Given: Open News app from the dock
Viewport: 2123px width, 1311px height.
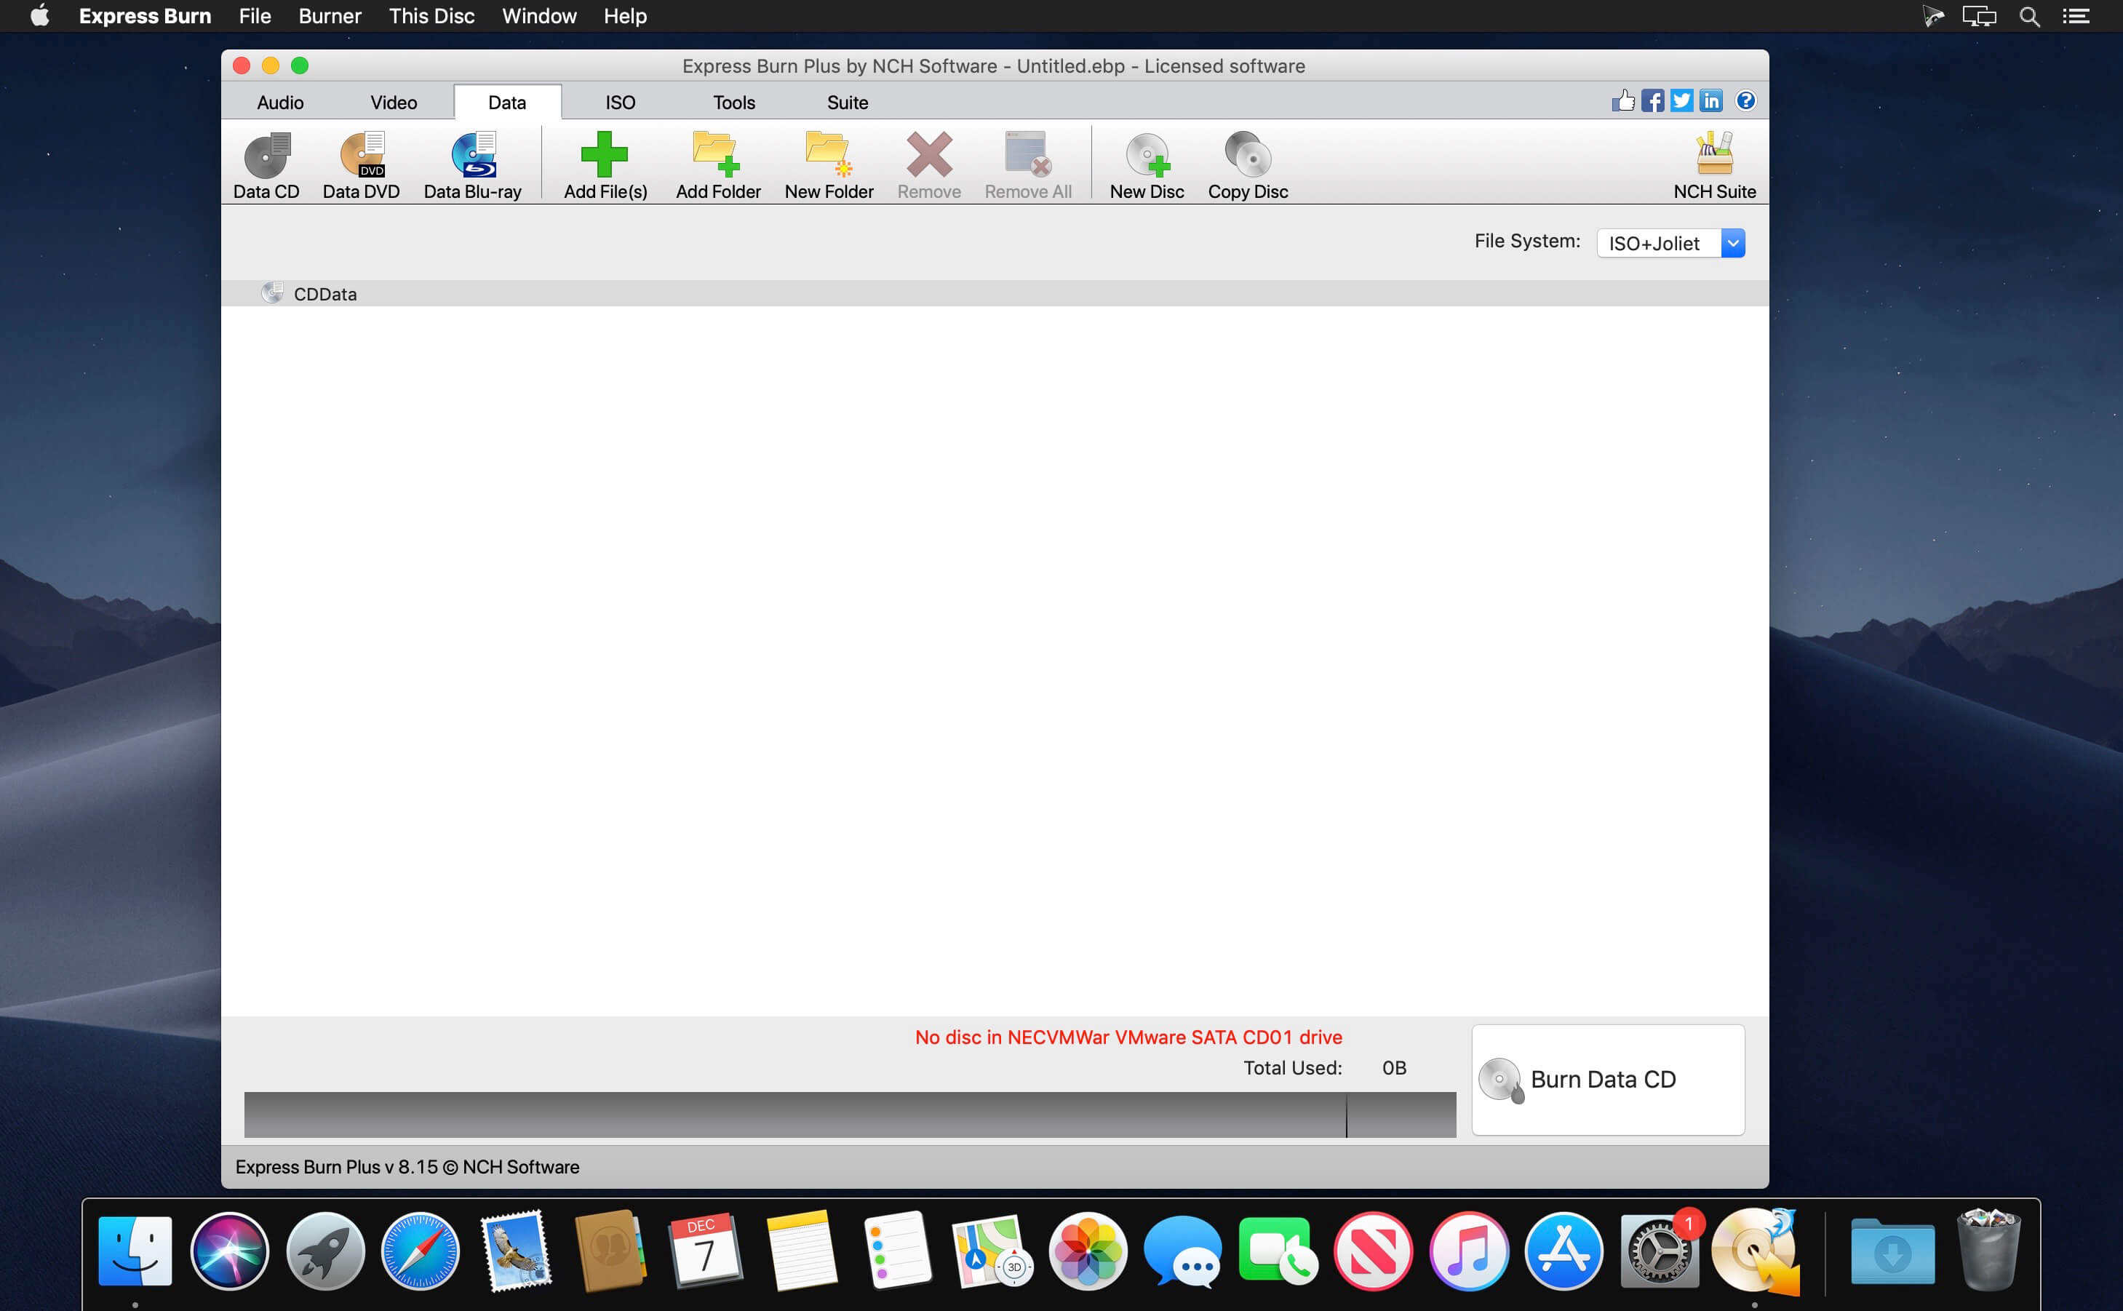Looking at the screenshot, I should click(1373, 1251).
